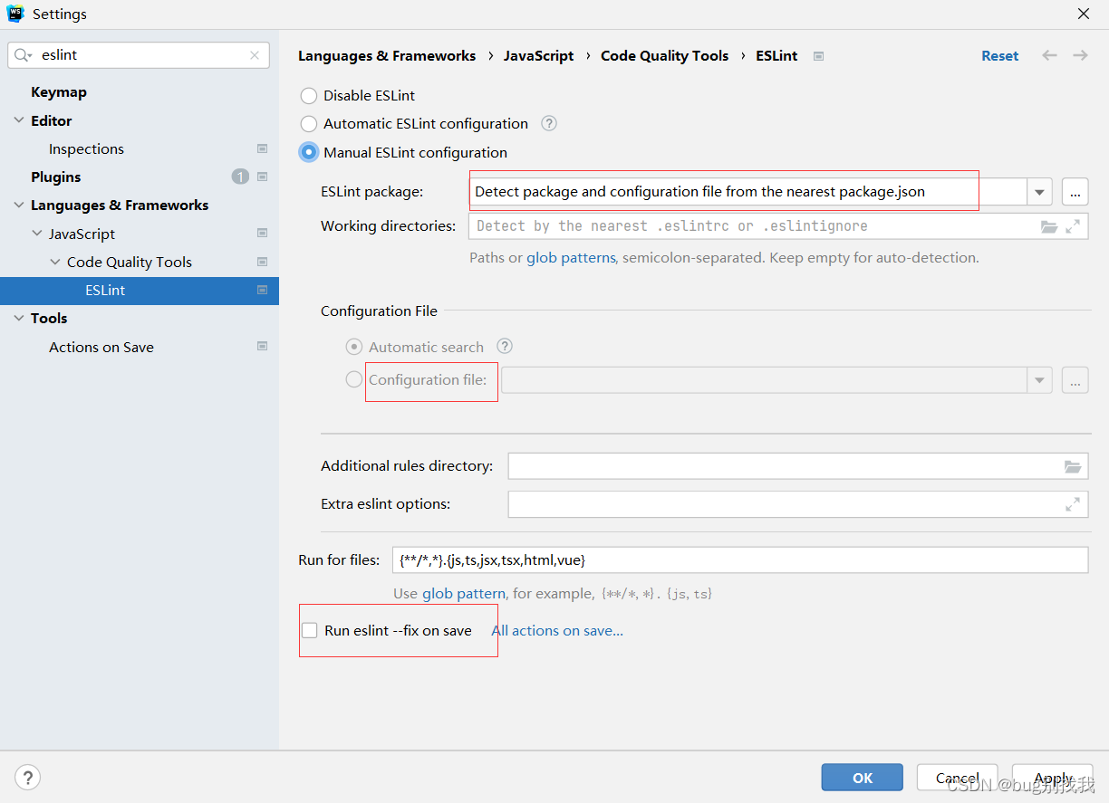Open help icon next to Automatic search

coord(505,346)
